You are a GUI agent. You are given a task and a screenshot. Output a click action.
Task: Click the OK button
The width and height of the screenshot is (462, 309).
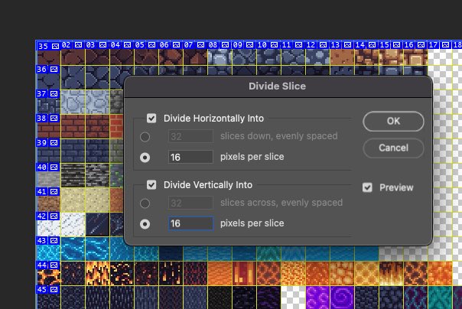click(x=393, y=121)
